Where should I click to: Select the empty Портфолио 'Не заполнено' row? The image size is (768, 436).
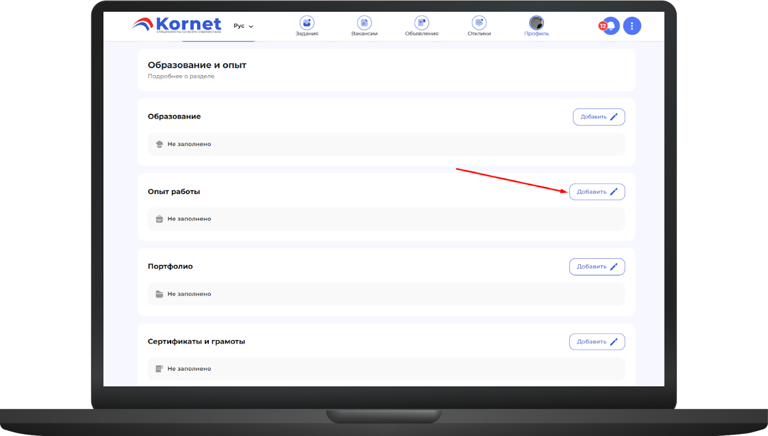pyautogui.click(x=386, y=294)
